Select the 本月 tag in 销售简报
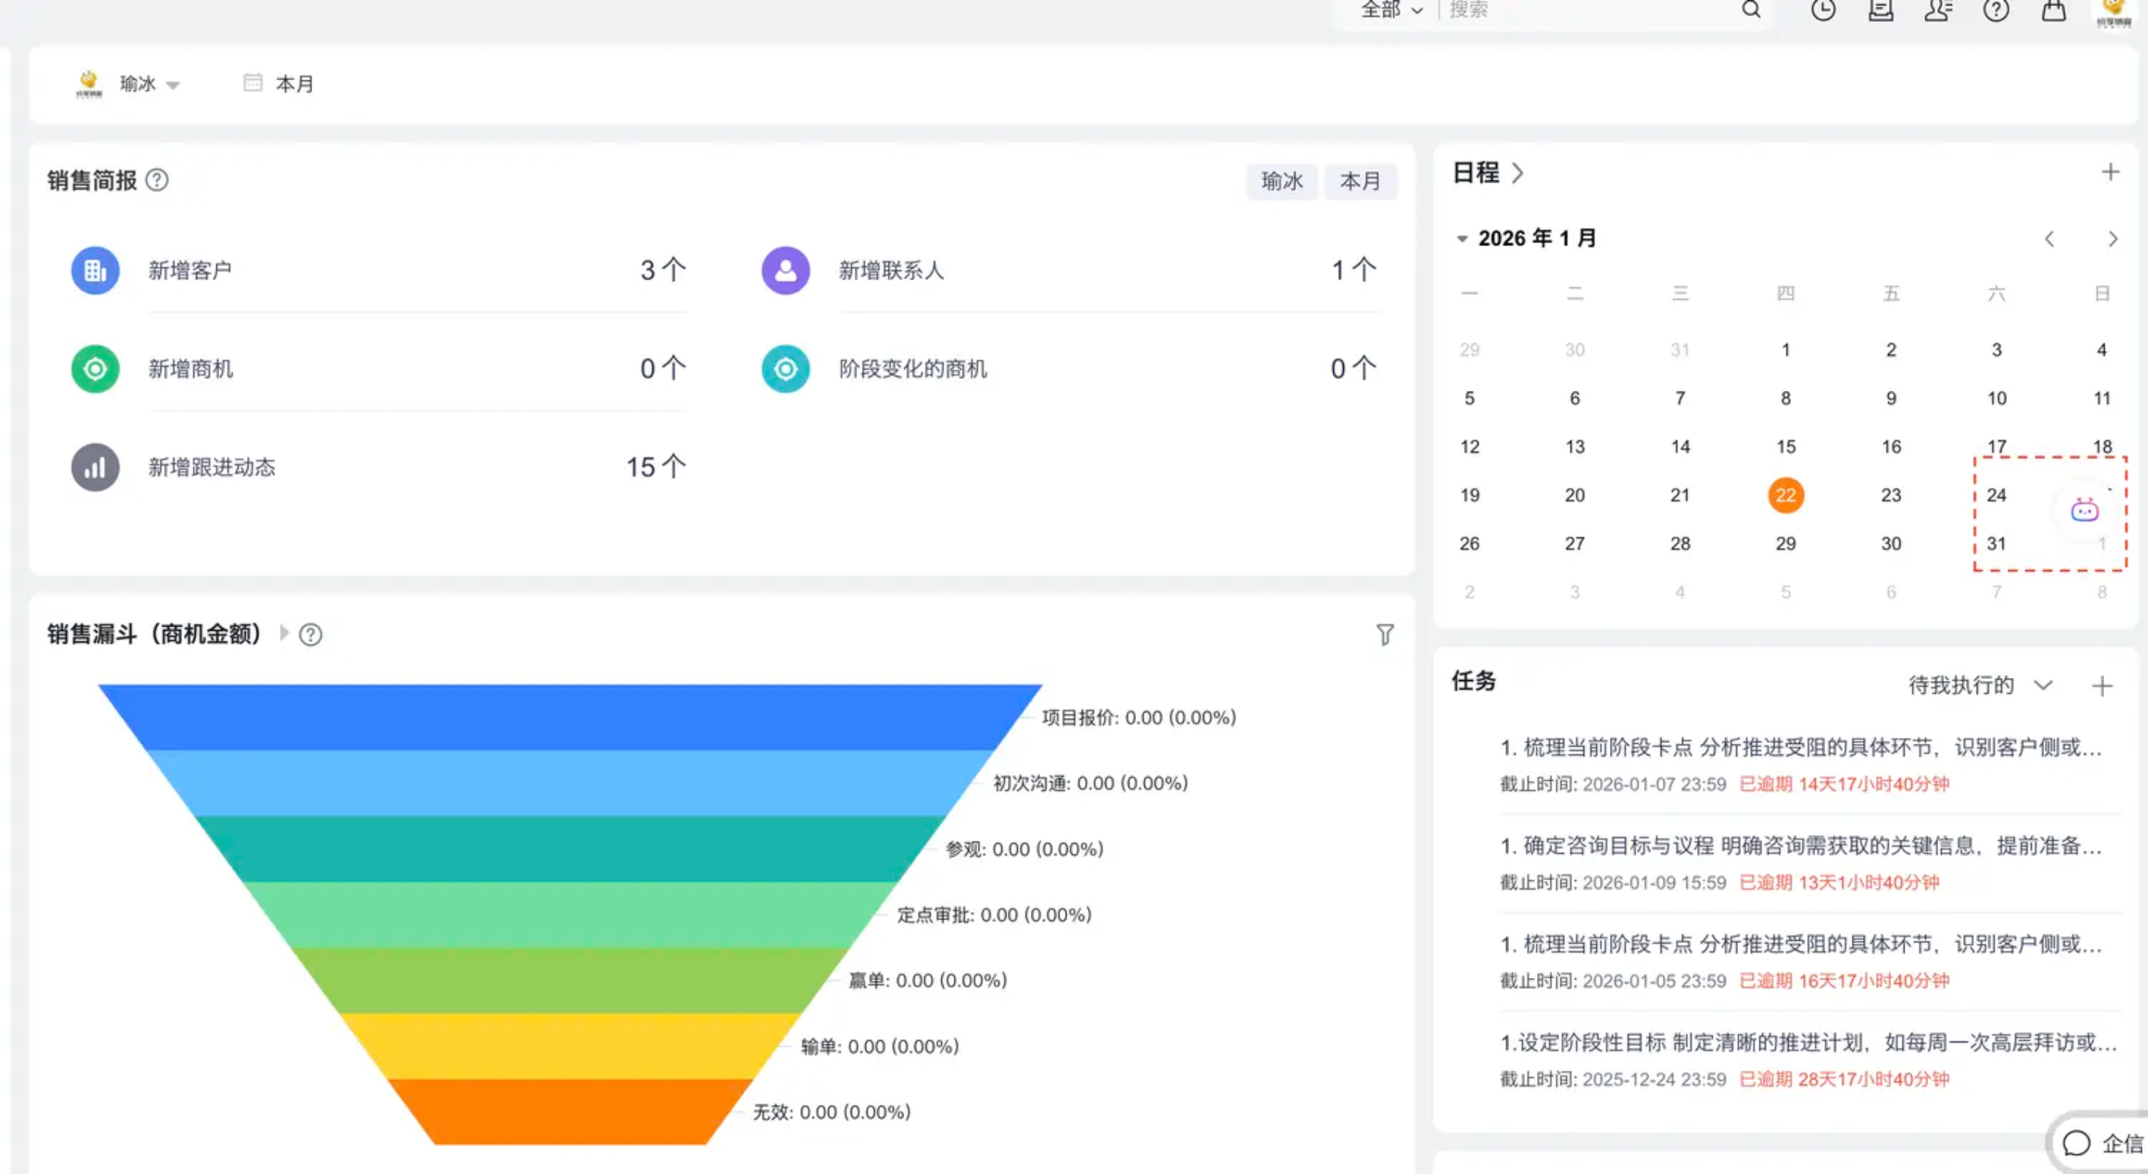The image size is (2148, 1174). click(x=1360, y=181)
